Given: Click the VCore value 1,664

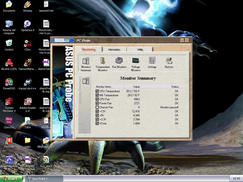Looking at the screenshot, I should click(136, 123).
